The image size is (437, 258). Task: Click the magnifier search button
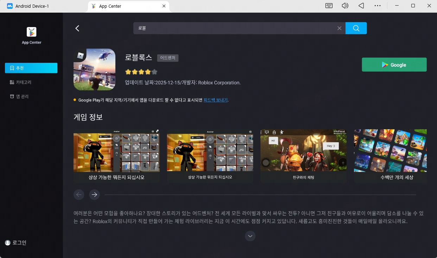pos(356,28)
